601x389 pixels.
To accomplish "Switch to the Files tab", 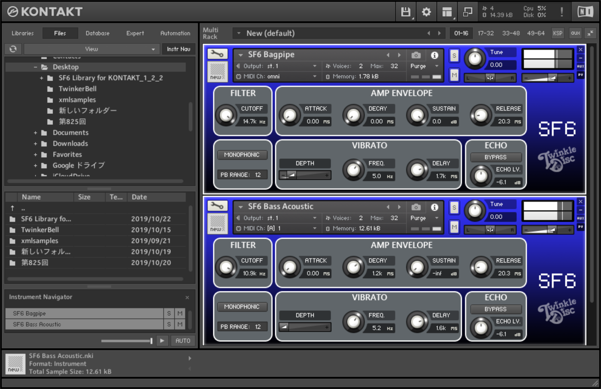I will (60, 33).
